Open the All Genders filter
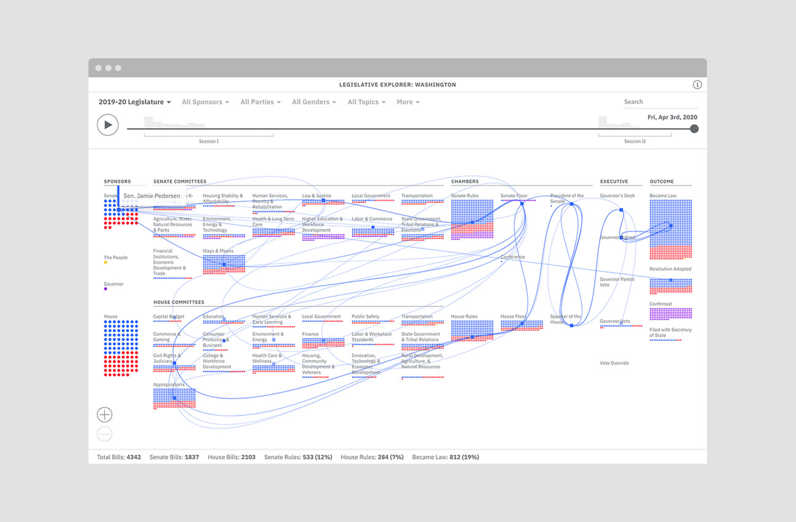Screen dimensions: 796x522 314,102
